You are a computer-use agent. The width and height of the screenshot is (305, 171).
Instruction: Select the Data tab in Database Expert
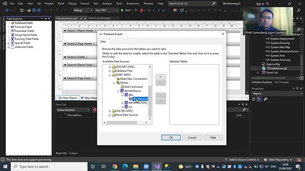(x=103, y=42)
